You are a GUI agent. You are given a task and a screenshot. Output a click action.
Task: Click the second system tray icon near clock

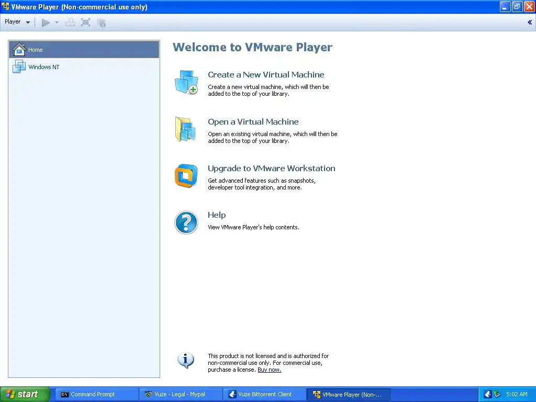pos(497,394)
